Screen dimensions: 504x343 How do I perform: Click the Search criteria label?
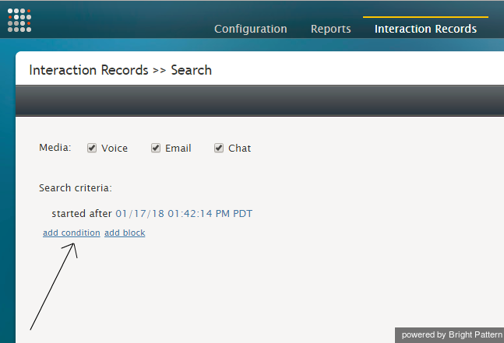click(76, 187)
